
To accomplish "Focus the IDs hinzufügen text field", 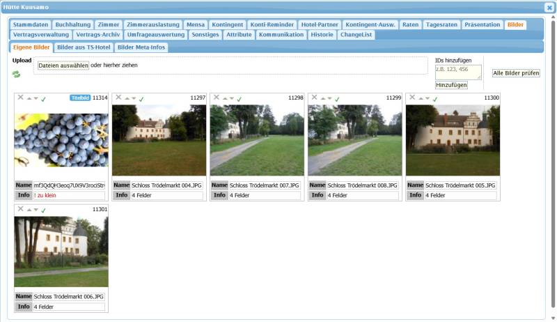I will pos(458,72).
